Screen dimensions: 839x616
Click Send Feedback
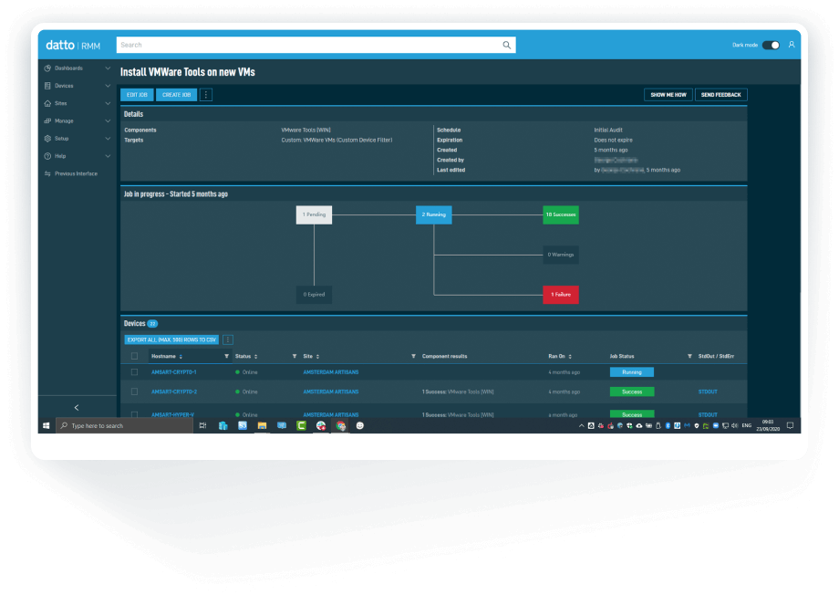[720, 95]
